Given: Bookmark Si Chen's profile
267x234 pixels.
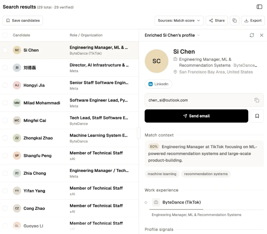Looking at the screenshot, I should click(257, 116).
